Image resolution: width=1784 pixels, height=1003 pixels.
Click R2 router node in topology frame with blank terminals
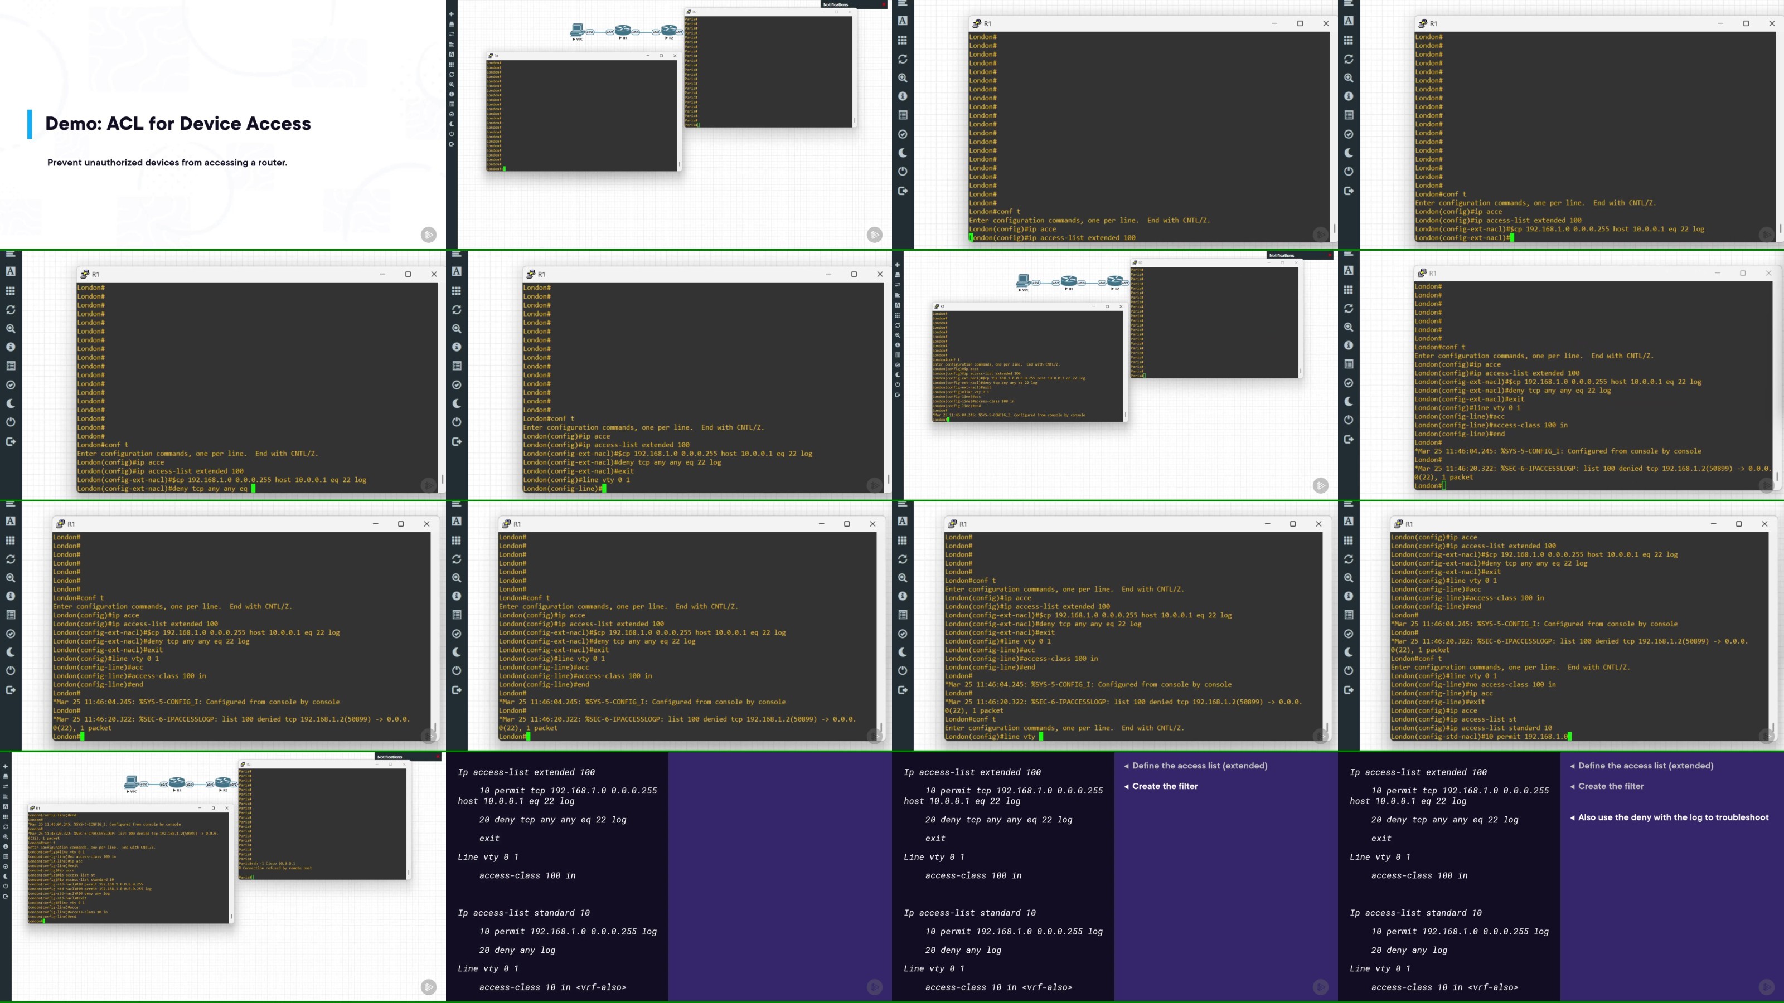[668, 31]
